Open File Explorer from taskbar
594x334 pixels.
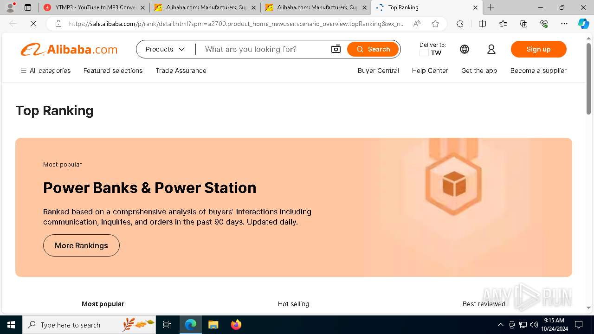(213, 325)
